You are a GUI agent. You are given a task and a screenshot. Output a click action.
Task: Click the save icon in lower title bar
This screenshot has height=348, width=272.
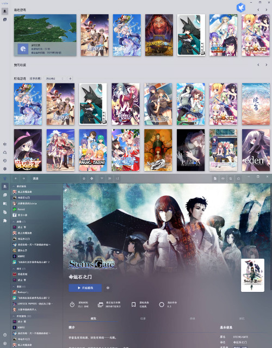(x=231, y=179)
